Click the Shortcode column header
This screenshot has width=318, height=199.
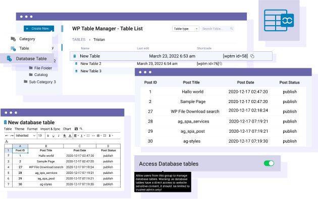tap(204, 48)
